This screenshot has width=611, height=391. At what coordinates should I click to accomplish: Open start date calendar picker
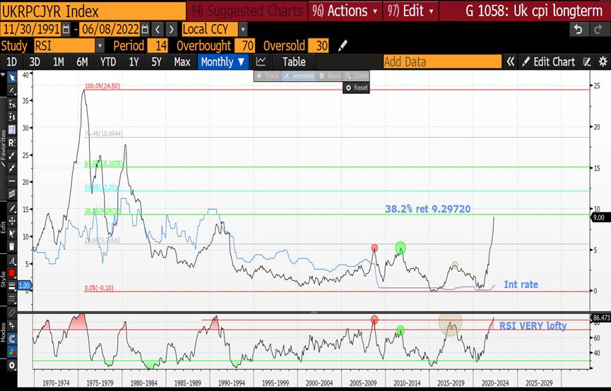[66, 29]
